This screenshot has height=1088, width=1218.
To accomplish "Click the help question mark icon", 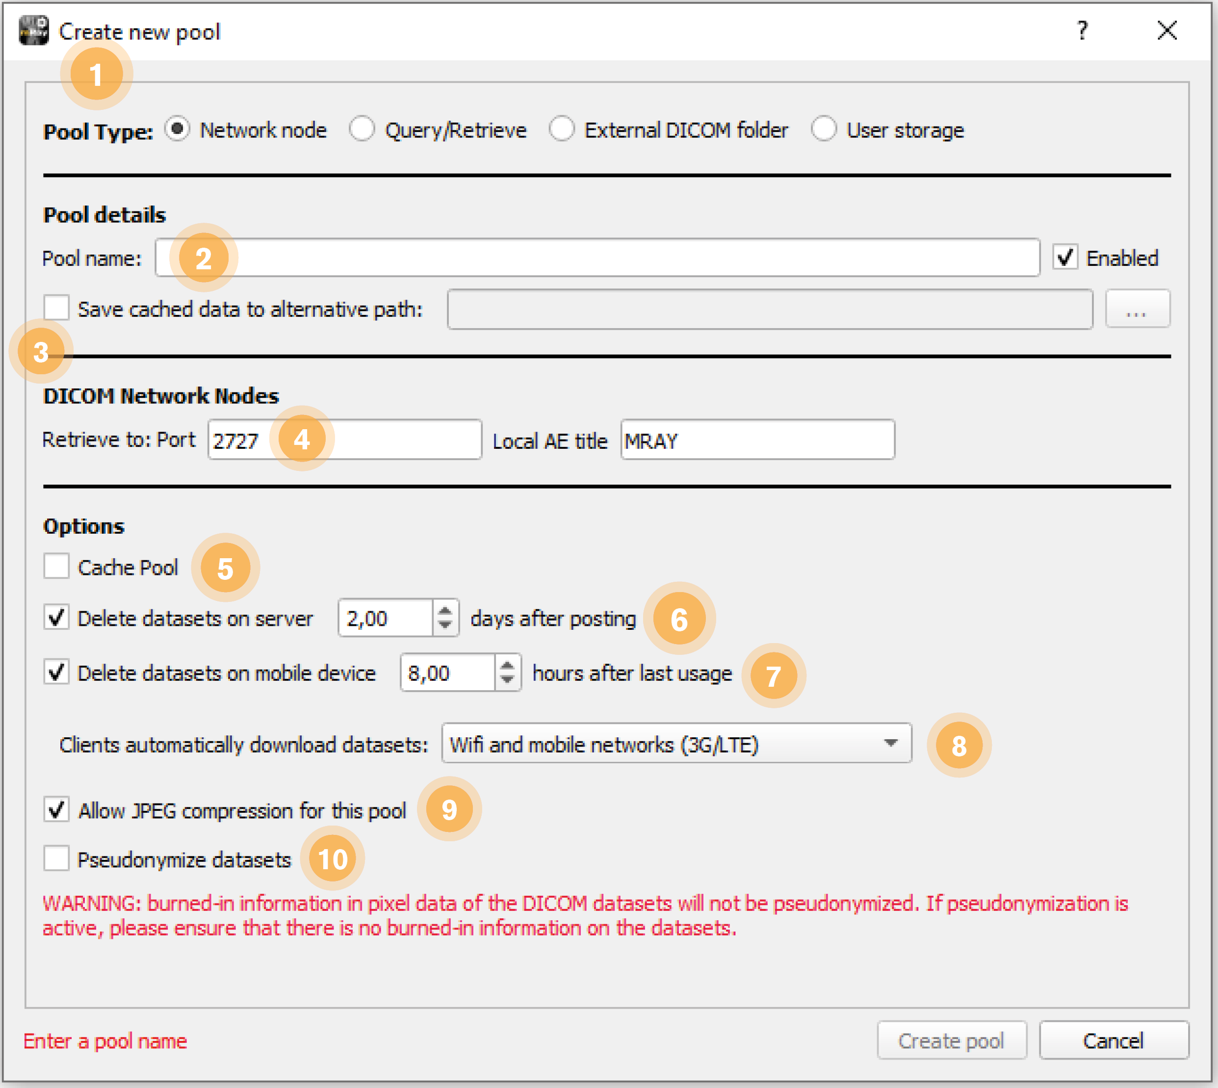I will [x=1082, y=30].
